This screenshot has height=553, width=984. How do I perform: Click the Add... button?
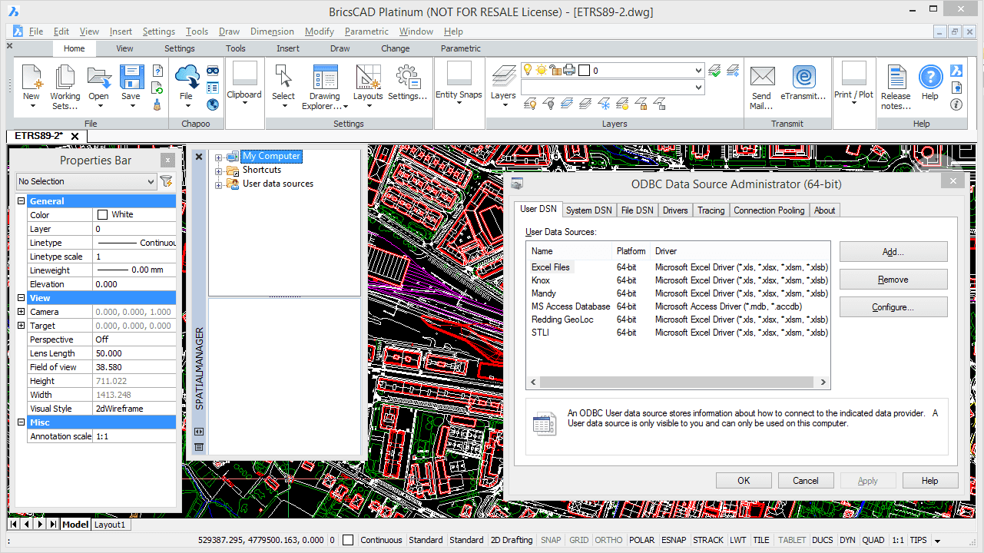pos(893,252)
